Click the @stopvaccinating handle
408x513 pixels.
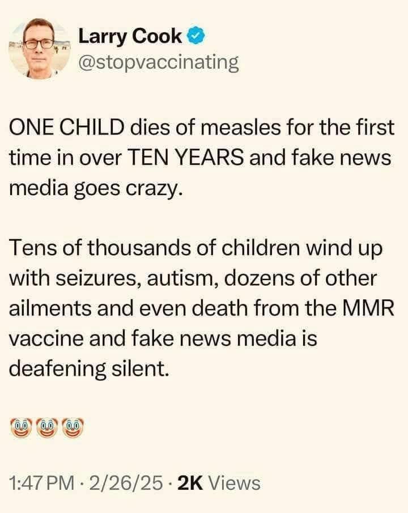(x=158, y=61)
